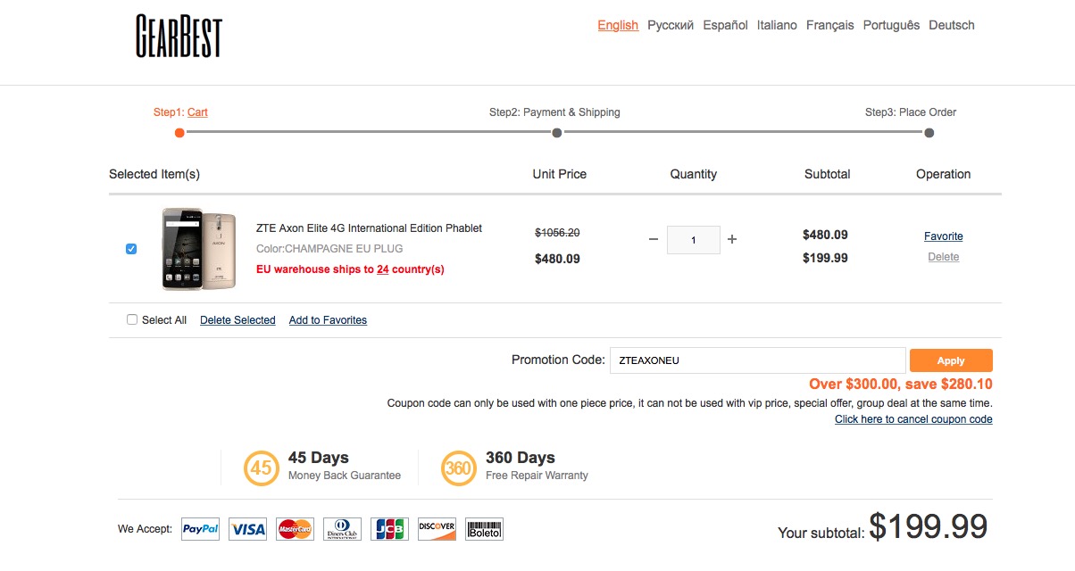Click the Discover payment icon
The width and height of the screenshot is (1075, 571).
click(x=437, y=529)
